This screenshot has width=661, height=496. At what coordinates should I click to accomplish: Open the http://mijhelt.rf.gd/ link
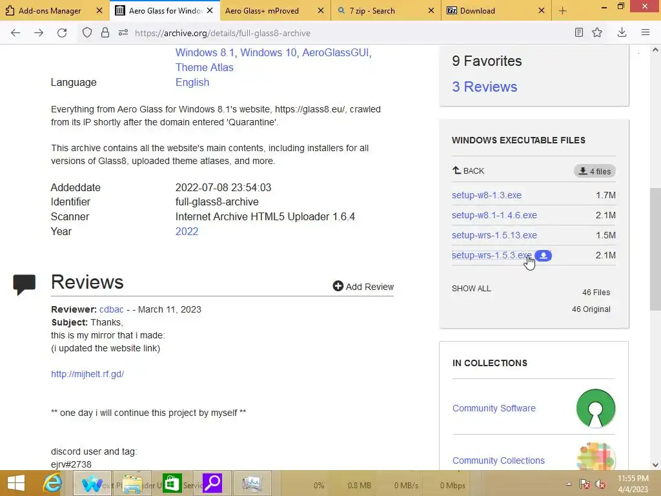point(87,374)
